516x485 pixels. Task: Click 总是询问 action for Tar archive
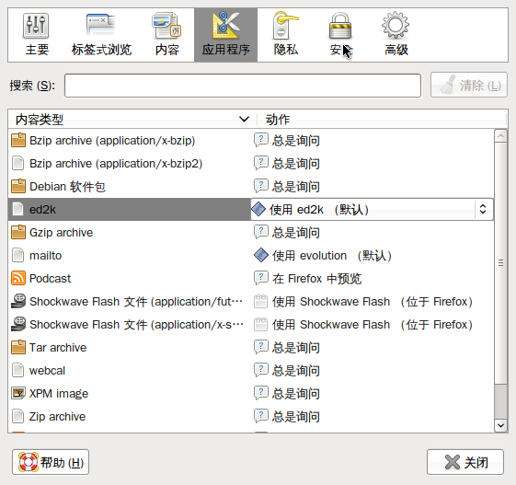(296, 348)
